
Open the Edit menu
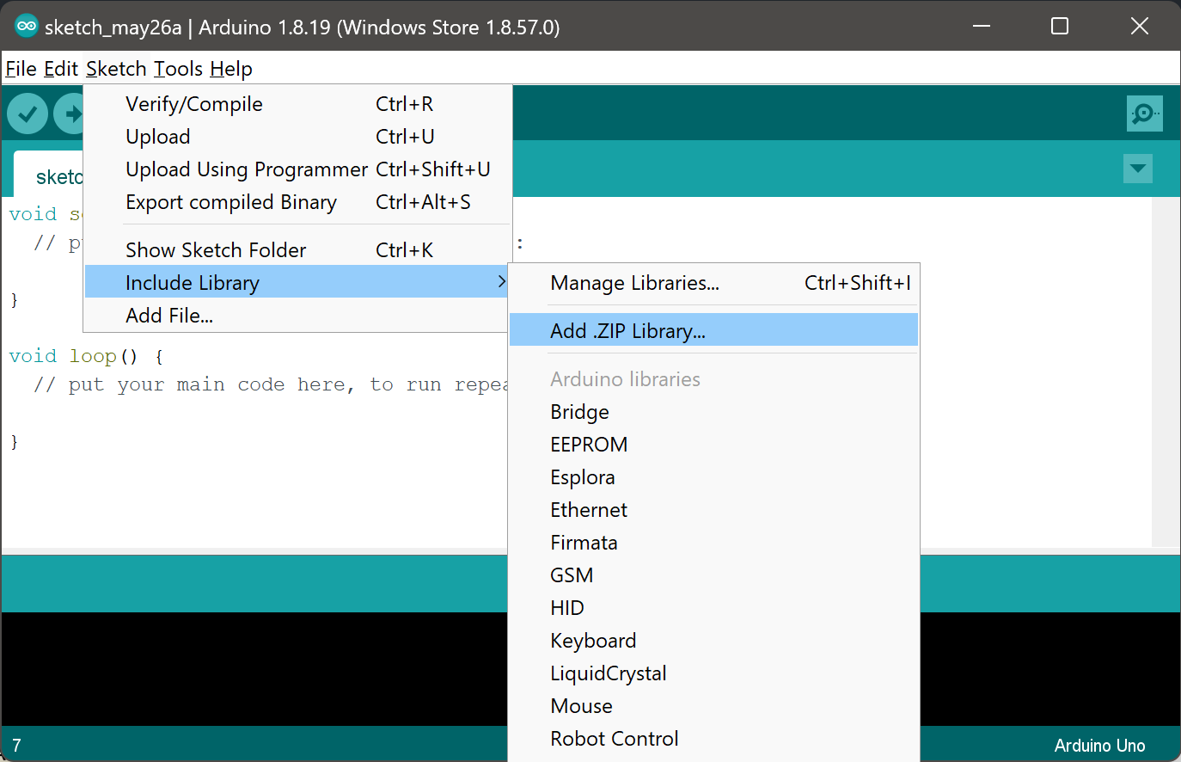point(61,69)
